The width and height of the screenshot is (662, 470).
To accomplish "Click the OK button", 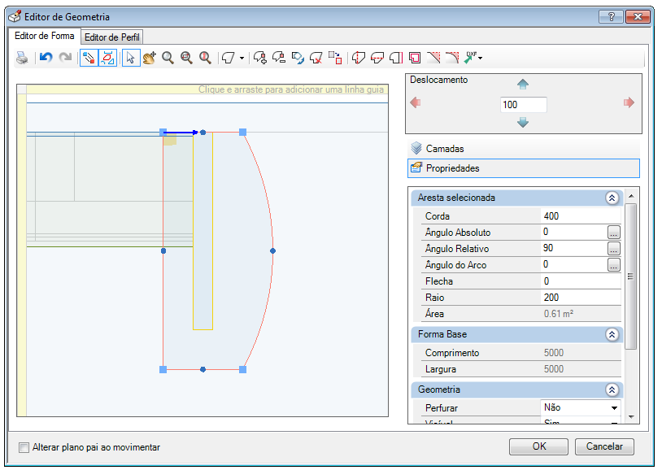I will [538, 446].
